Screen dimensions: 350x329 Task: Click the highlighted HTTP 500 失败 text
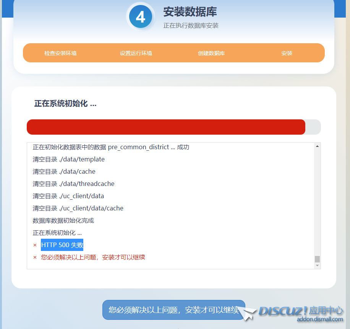point(62,245)
